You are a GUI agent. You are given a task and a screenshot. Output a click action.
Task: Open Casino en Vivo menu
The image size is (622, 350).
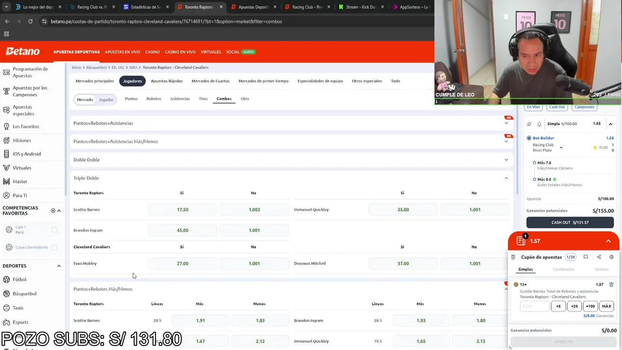pos(180,52)
